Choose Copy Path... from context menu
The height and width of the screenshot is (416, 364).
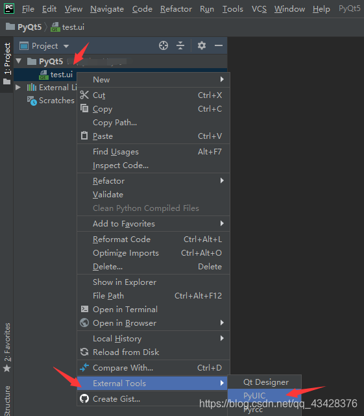pyautogui.click(x=153, y=123)
